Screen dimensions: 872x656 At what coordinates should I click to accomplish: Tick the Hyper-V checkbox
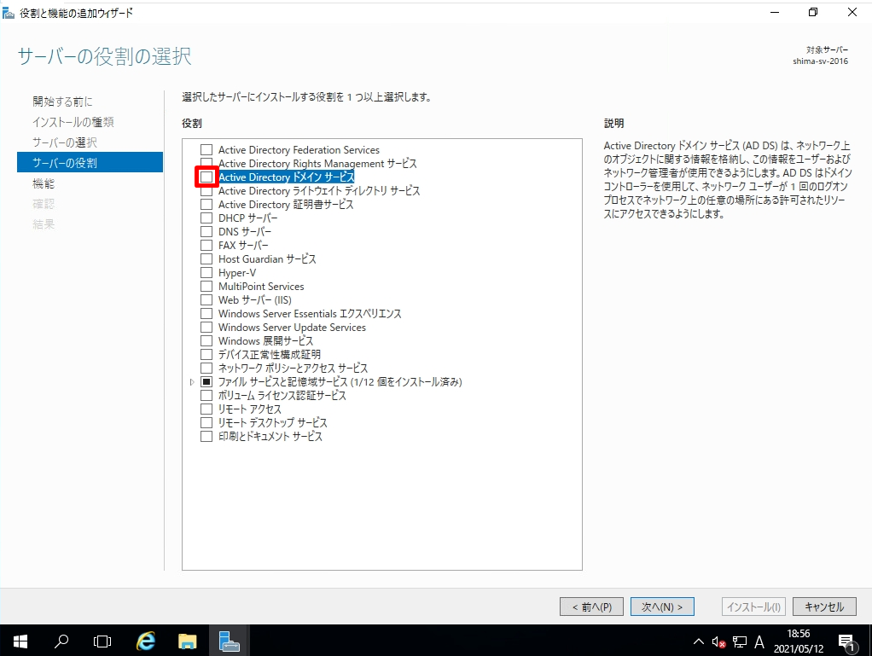(x=206, y=272)
